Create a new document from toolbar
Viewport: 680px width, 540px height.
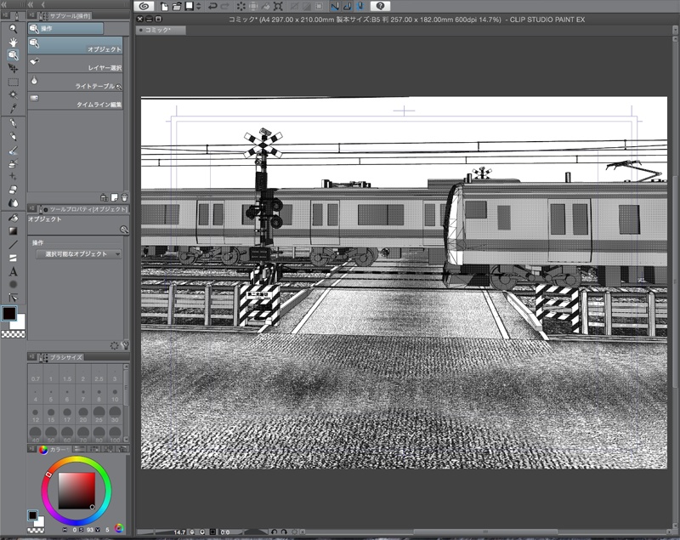[x=164, y=6]
